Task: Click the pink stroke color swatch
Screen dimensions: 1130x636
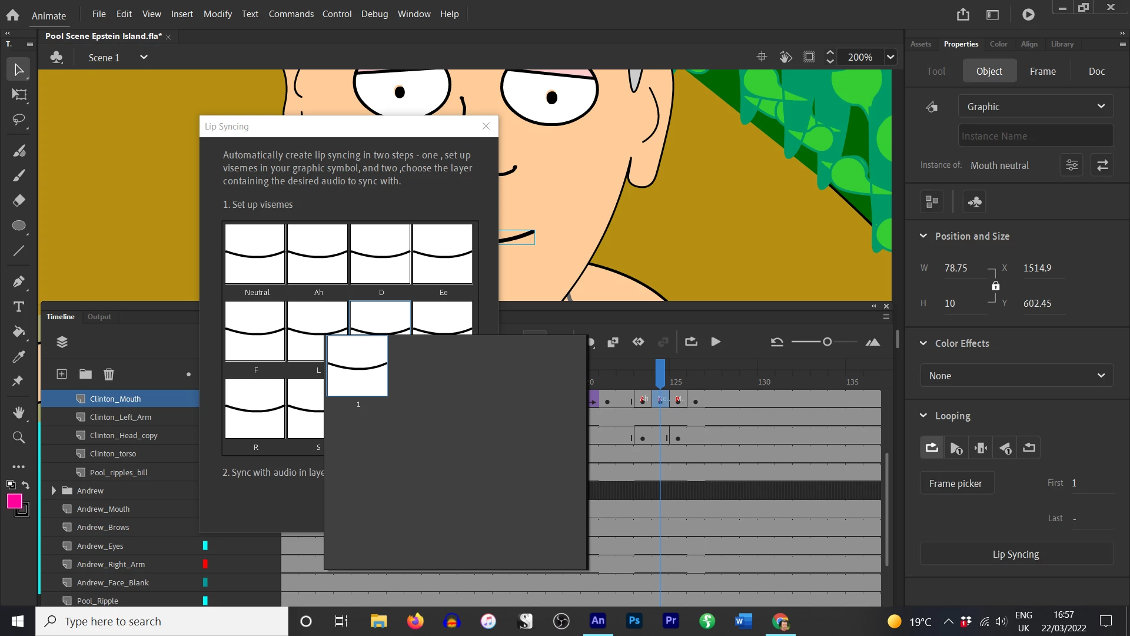Action: click(15, 501)
